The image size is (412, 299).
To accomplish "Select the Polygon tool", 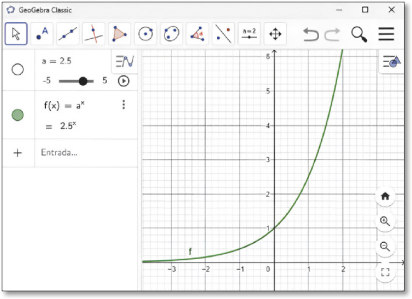I will point(120,34).
